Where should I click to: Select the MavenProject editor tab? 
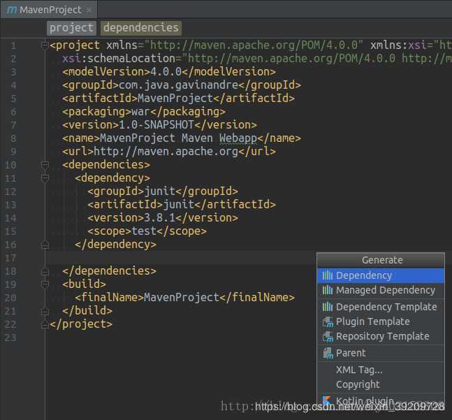[x=49, y=10]
